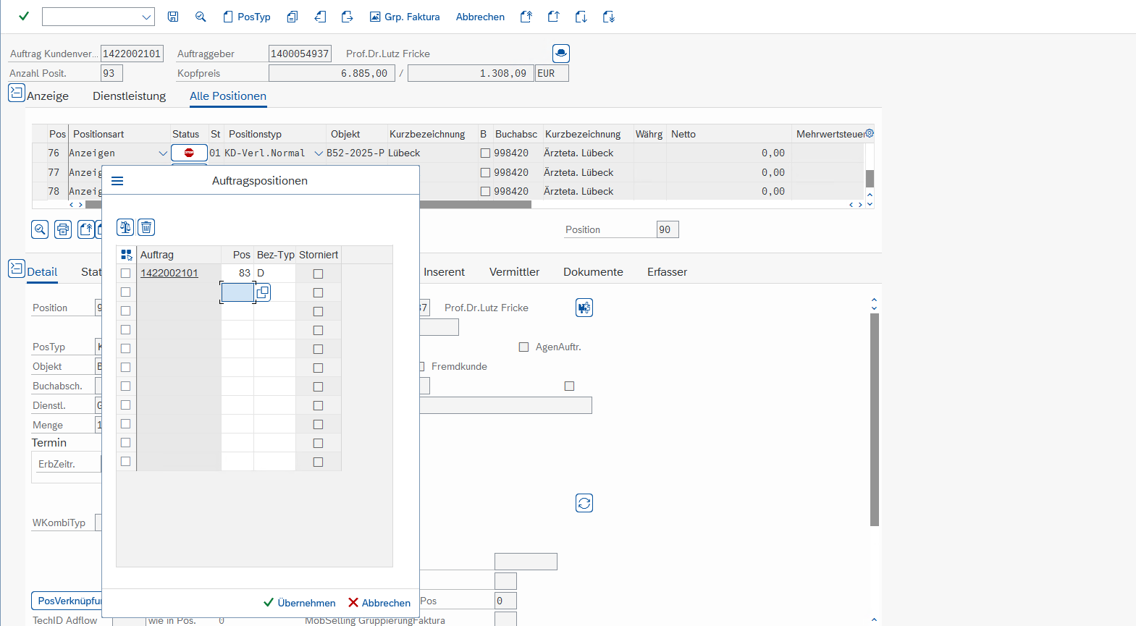
Task: Click the partner icon next to Prof.Dr.Lutz Fricke detail
Action: (584, 308)
